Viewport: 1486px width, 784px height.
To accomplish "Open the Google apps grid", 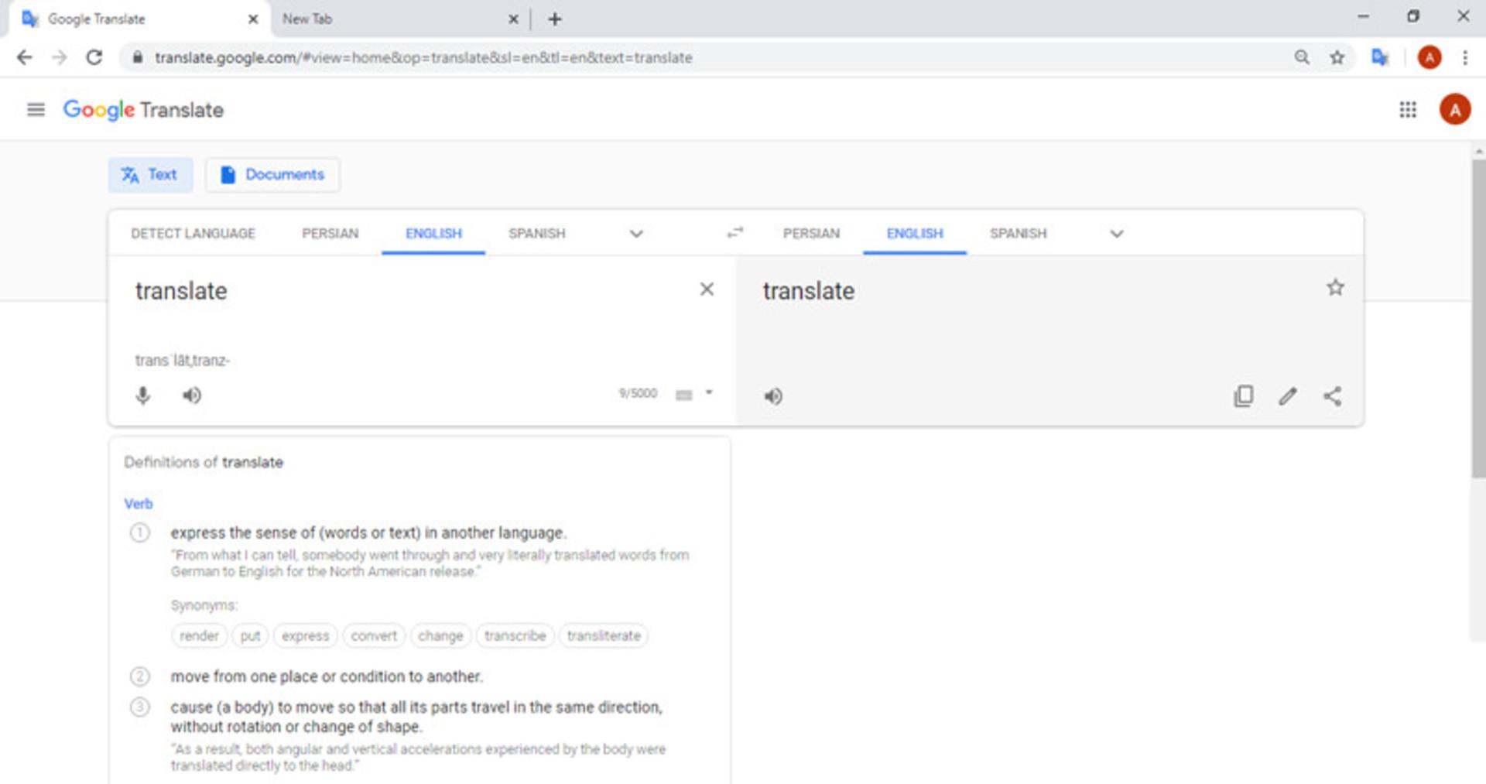I will click(1408, 110).
